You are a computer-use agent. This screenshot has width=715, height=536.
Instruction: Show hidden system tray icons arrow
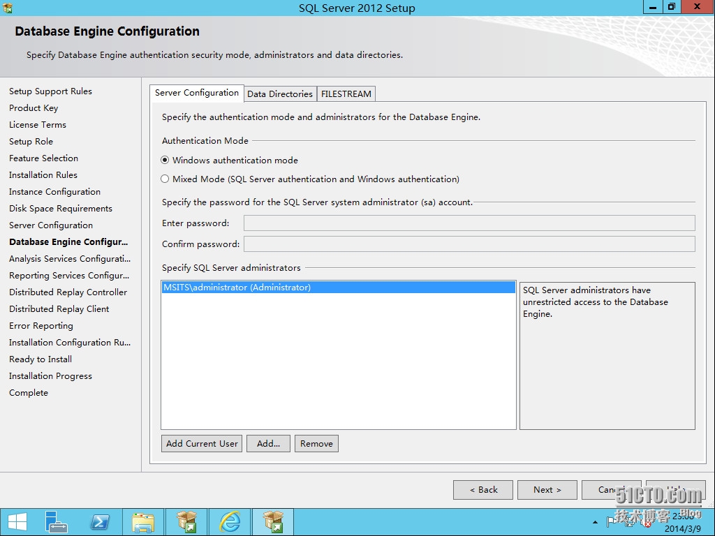coord(595,522)
